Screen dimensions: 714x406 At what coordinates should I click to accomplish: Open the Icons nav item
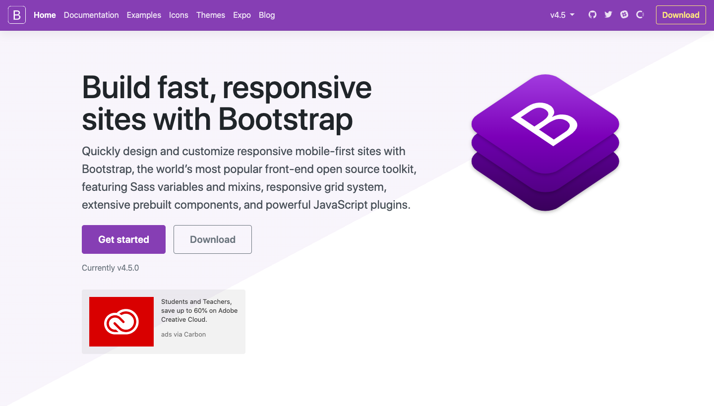(x=178, y=15)
